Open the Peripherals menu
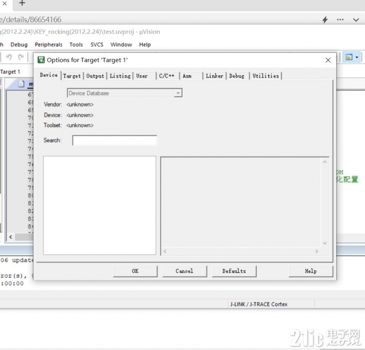365x350 pixels. pos(49,44)
